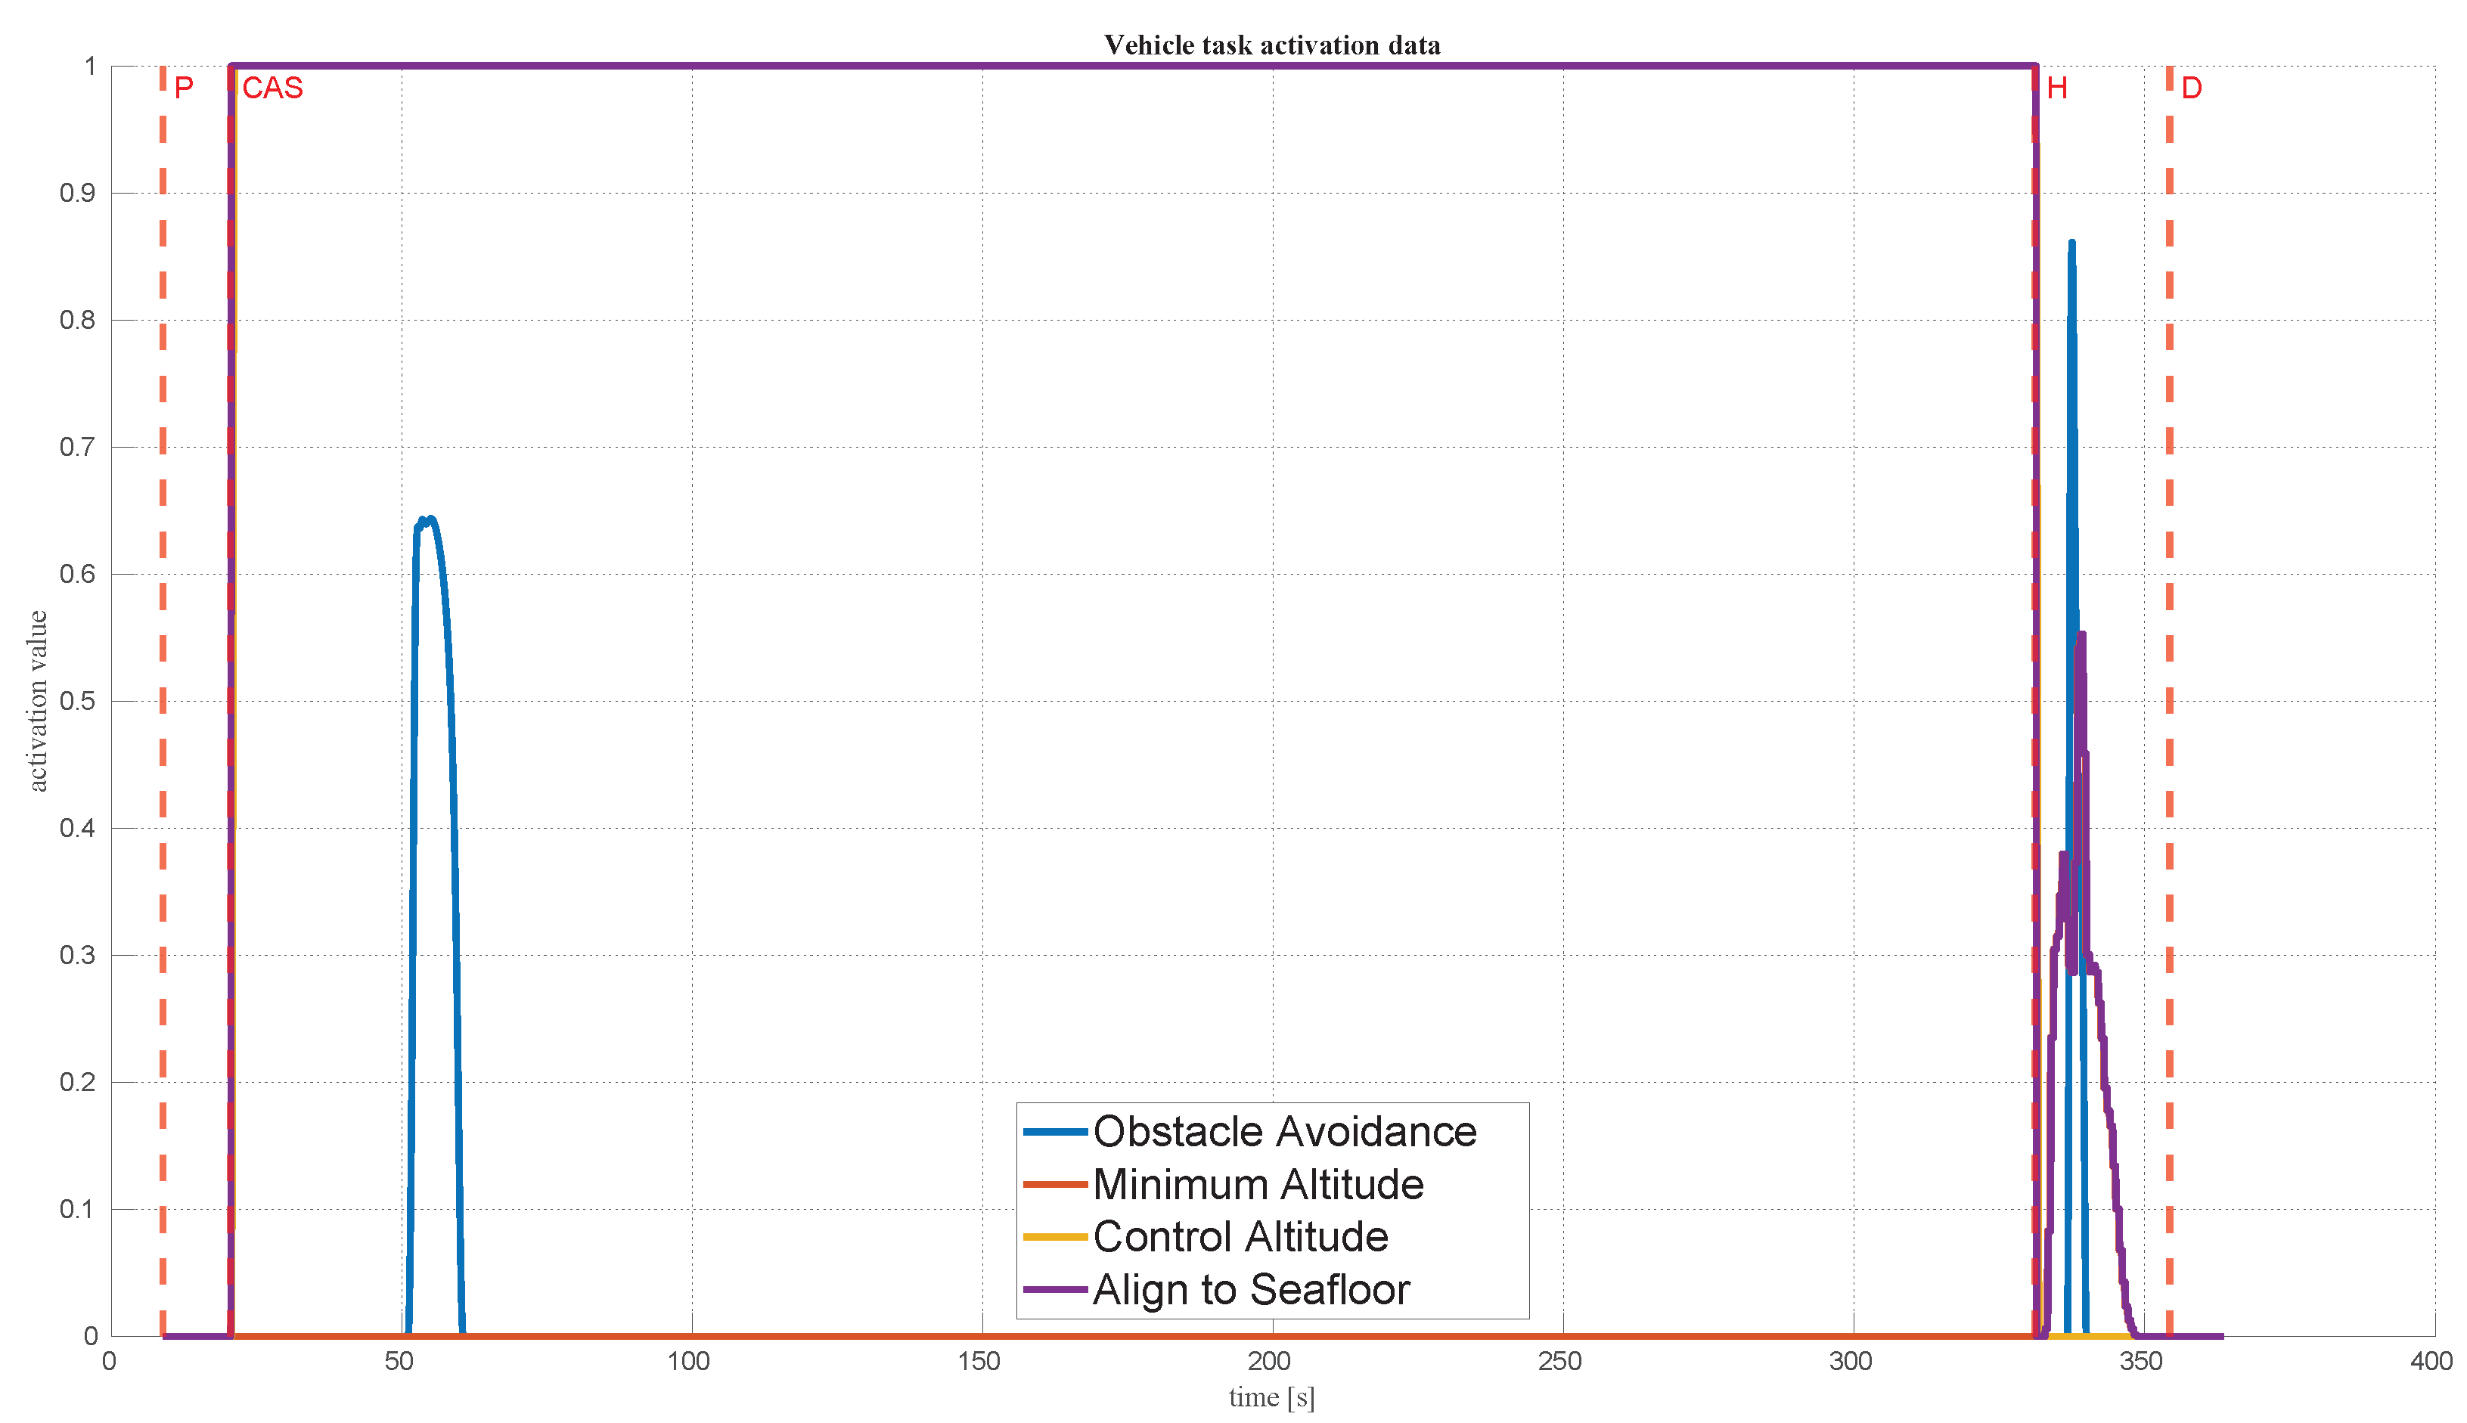Screen dimensions: 2467x1423
Task: Click the tall blue spike peak near 338 s
Action: (x=2071, y=243)
